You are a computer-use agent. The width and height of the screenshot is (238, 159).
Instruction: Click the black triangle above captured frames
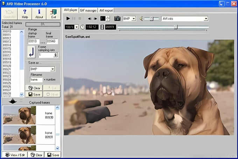[x=13, y=101]
